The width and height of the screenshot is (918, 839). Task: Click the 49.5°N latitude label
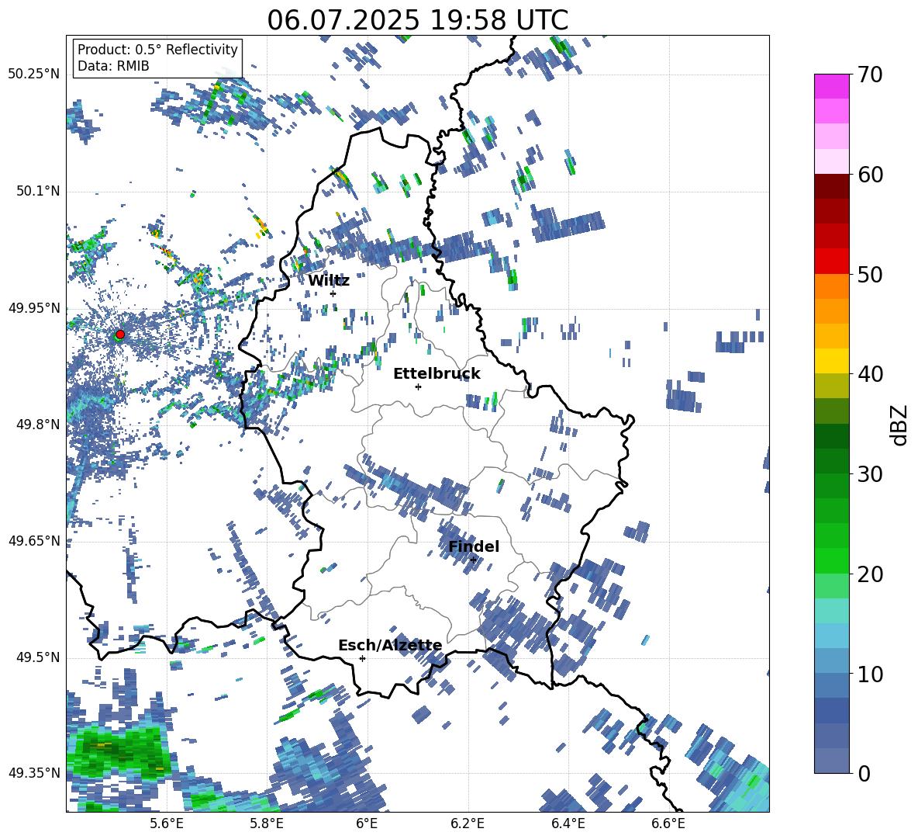(38, 657)
